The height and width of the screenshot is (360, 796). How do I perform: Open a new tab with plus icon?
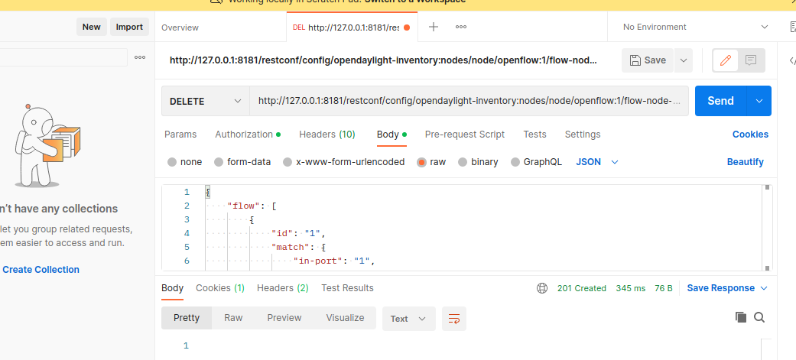434,27
